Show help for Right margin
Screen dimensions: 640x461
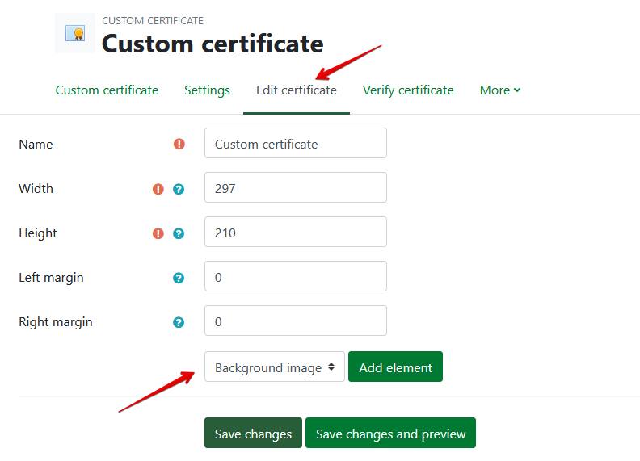click(x=179, y=322)
